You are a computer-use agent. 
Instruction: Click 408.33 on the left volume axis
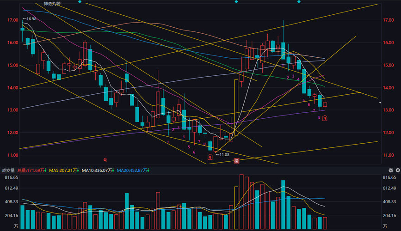click(x=12, y=202)
